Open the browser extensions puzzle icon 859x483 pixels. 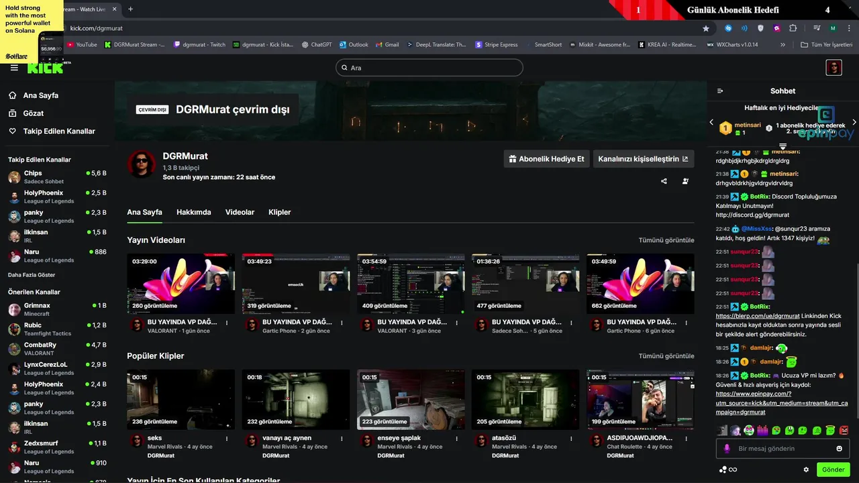tap(793, 28)
